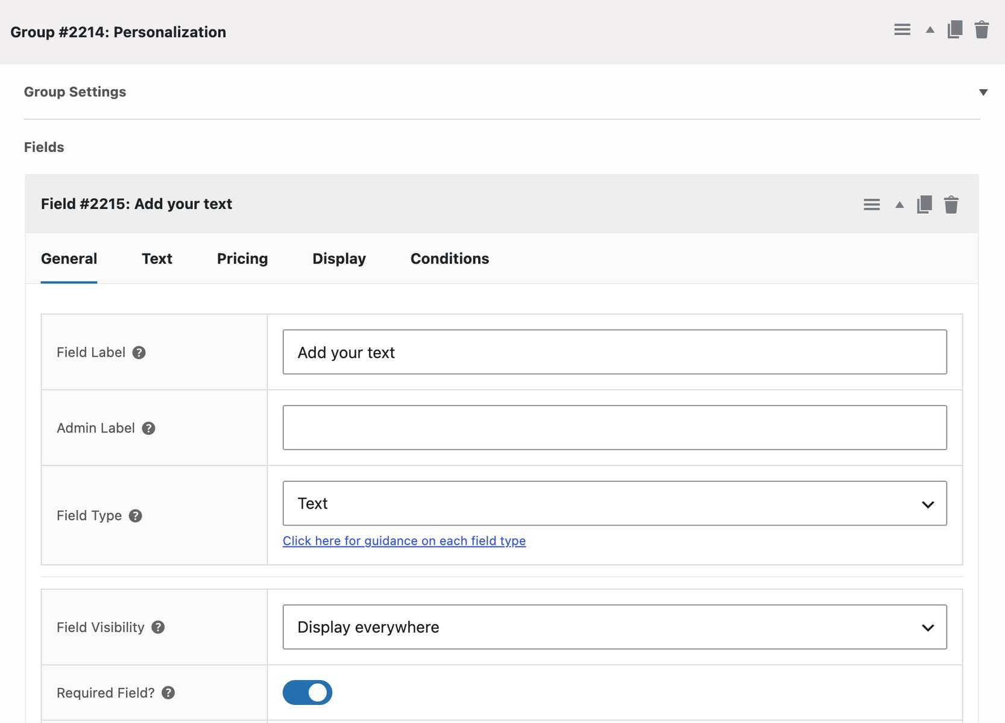Open the Field Visibility dropdown
1005x723 pixels.
(x=614, y=627)
